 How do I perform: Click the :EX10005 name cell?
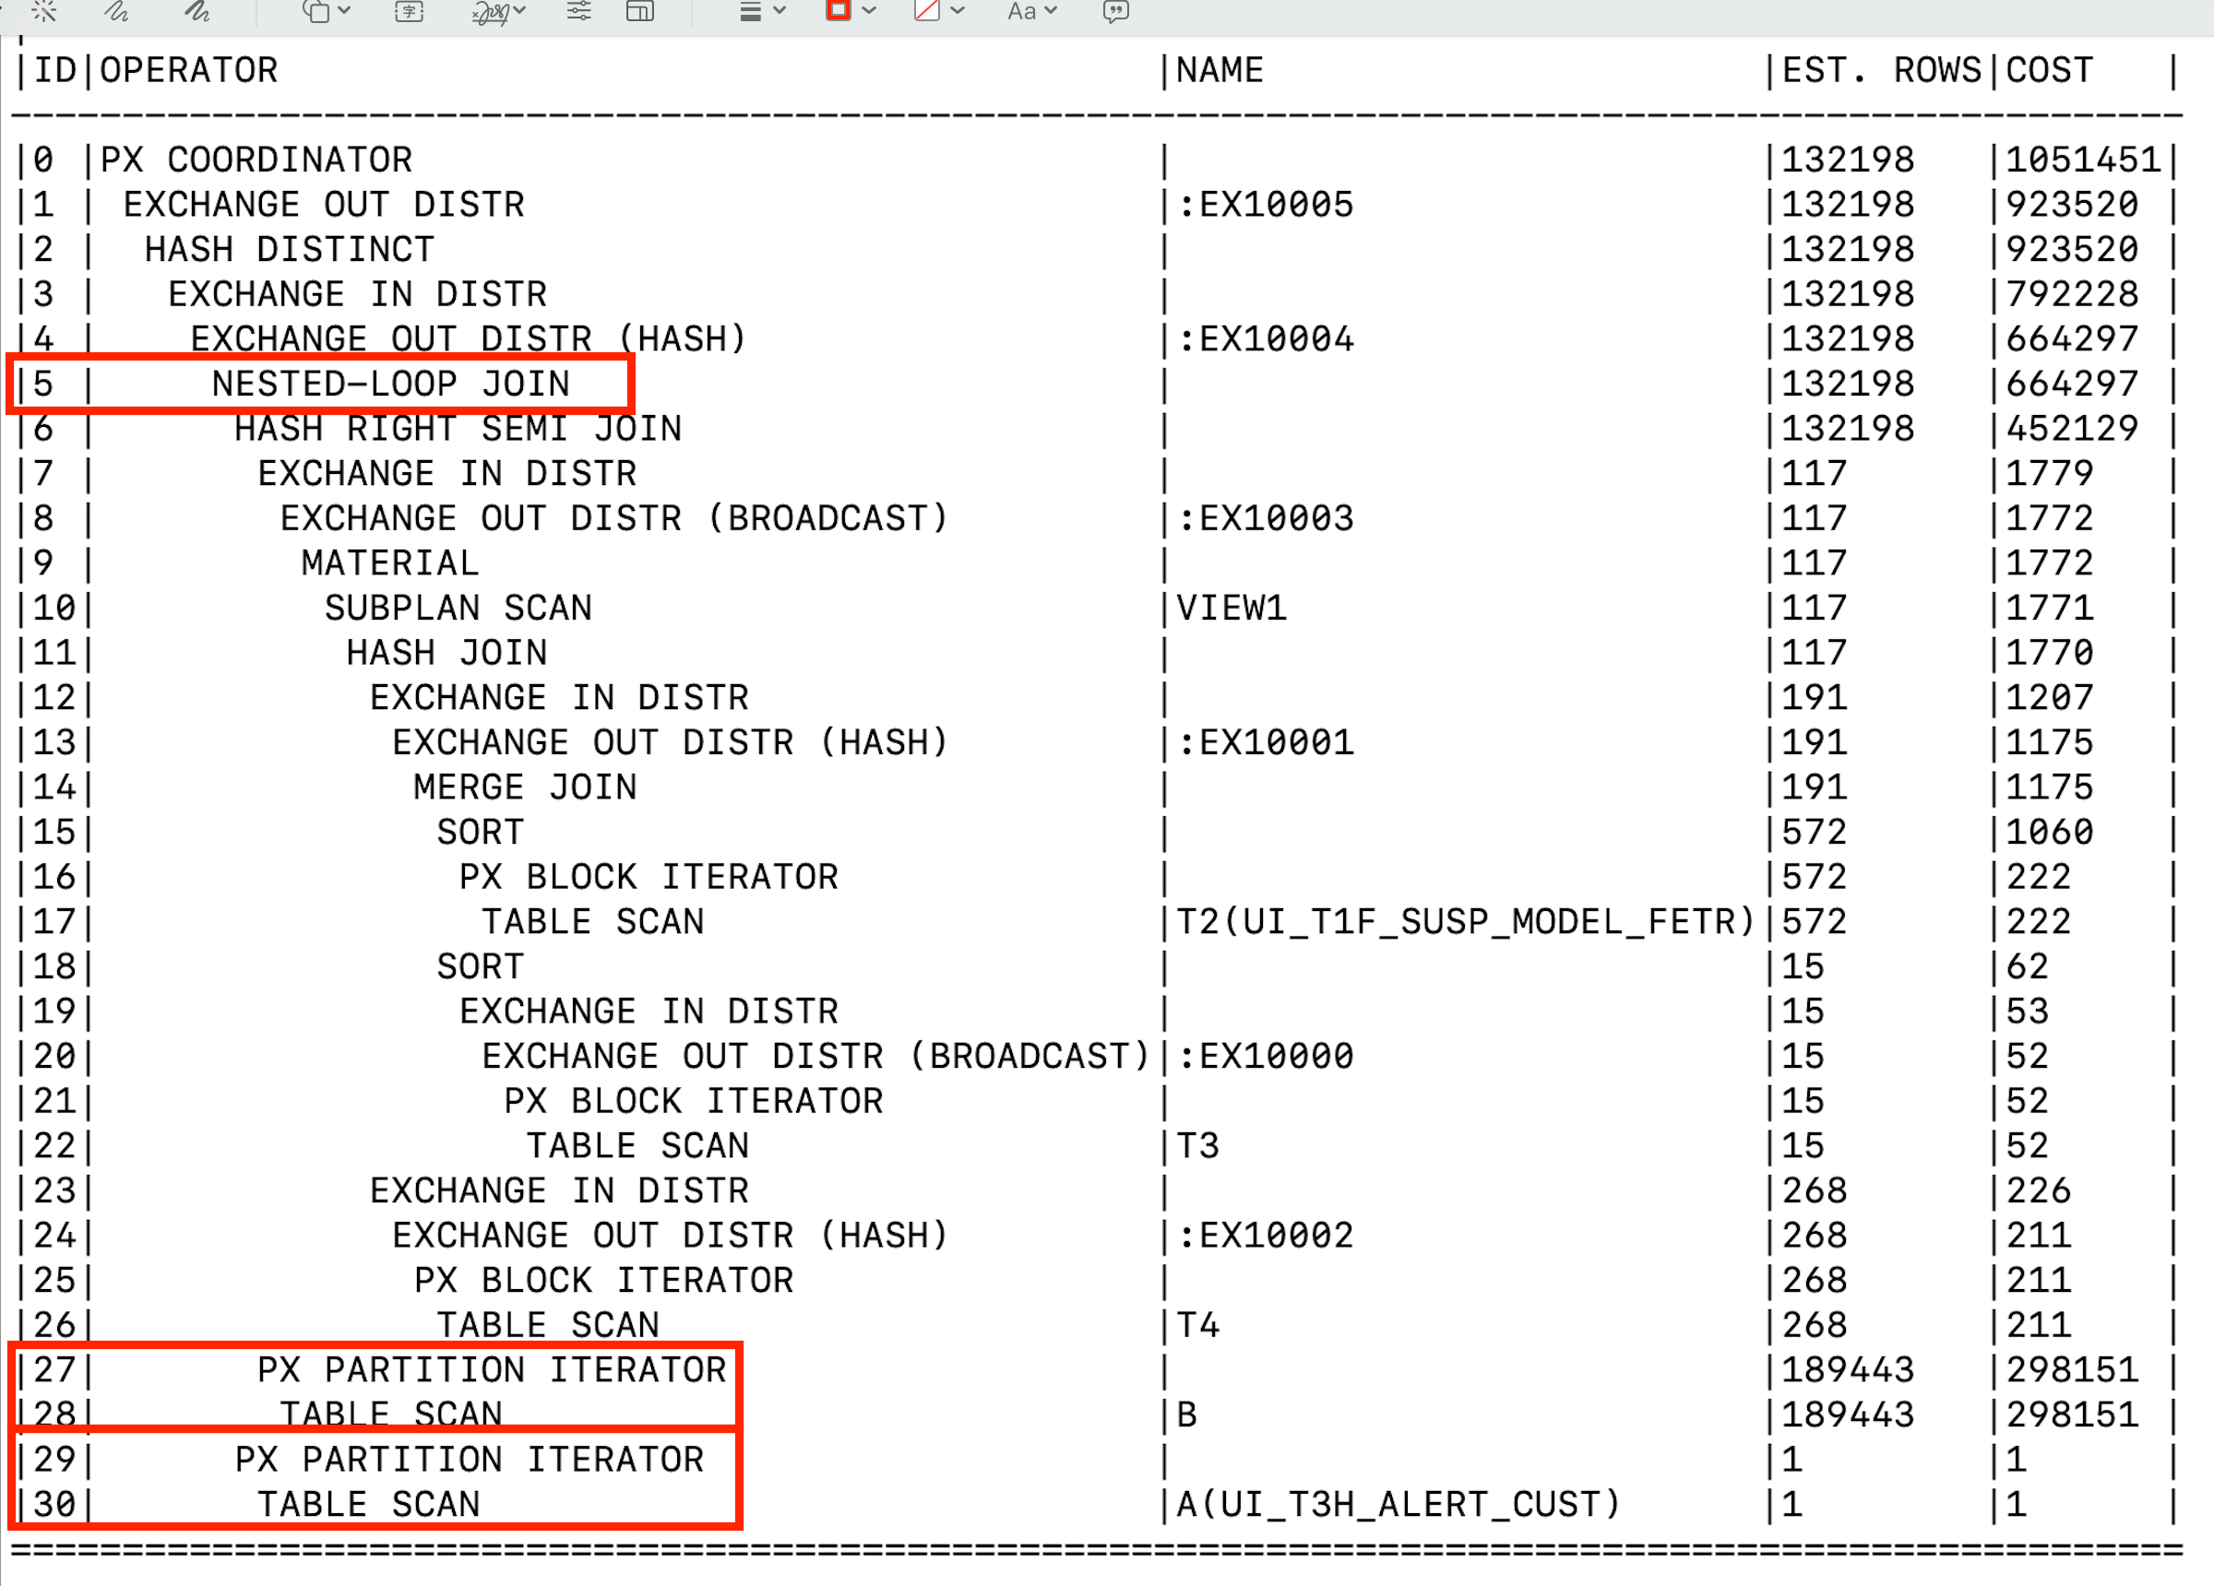[x=1266, y=204]
